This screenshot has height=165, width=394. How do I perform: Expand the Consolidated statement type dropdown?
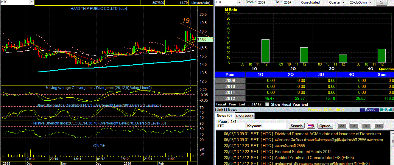coord(323,2)
